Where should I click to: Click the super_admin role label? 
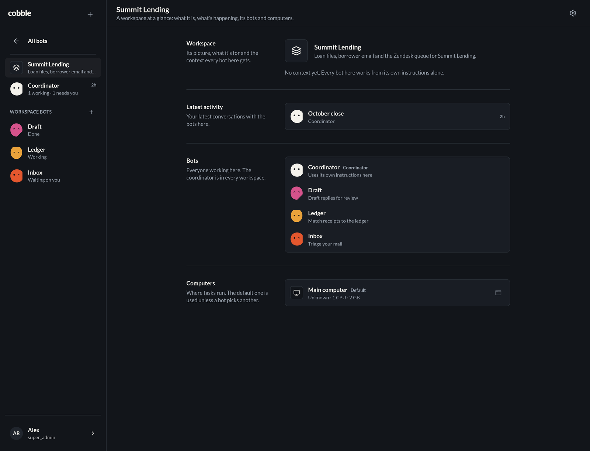click(41, 438)
